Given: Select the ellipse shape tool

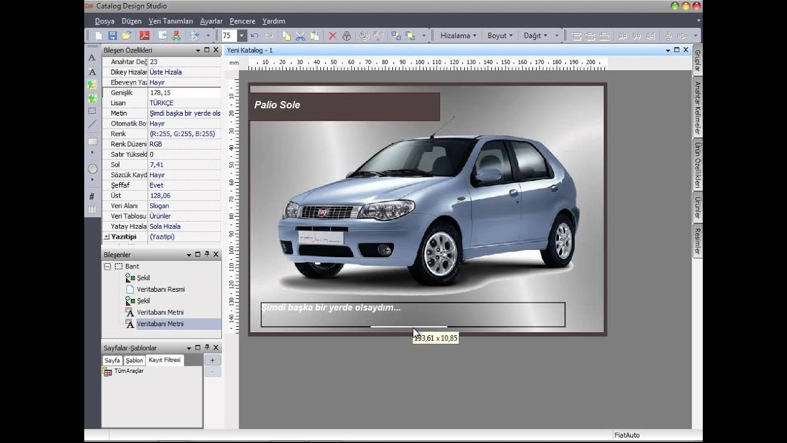Looking at the screenshot, I should point(92,169).
